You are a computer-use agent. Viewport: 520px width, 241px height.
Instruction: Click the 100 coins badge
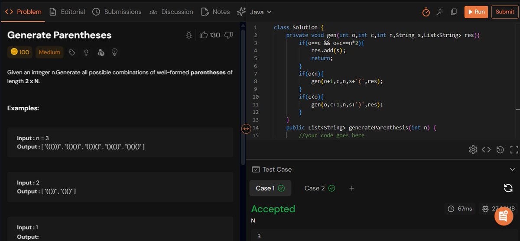[20, 52]
